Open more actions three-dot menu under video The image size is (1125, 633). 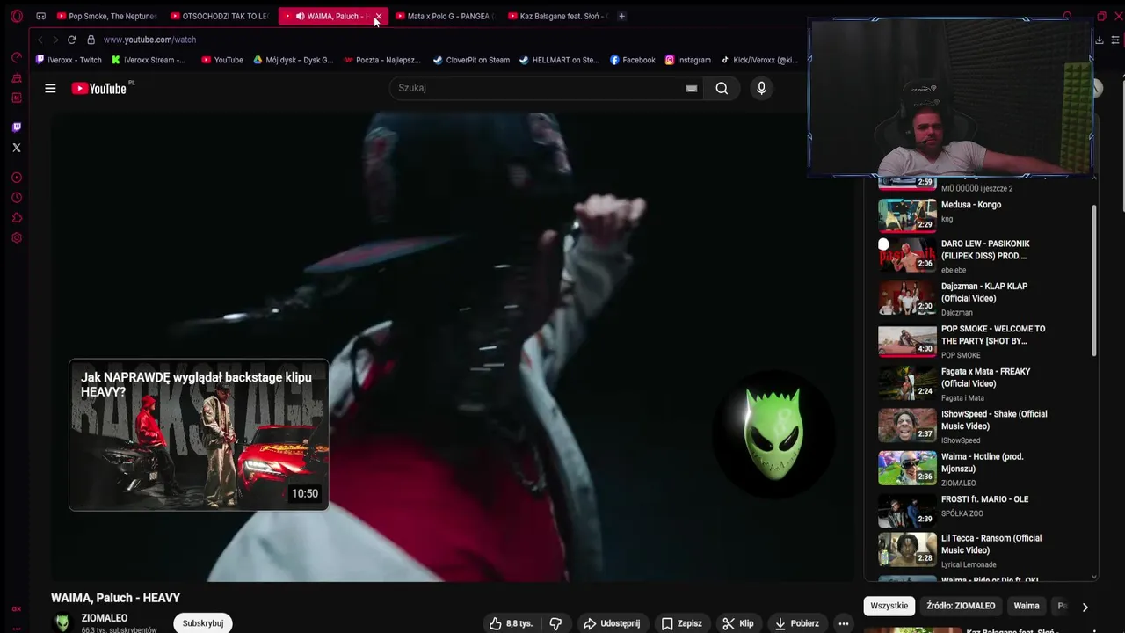click(844, 623)
